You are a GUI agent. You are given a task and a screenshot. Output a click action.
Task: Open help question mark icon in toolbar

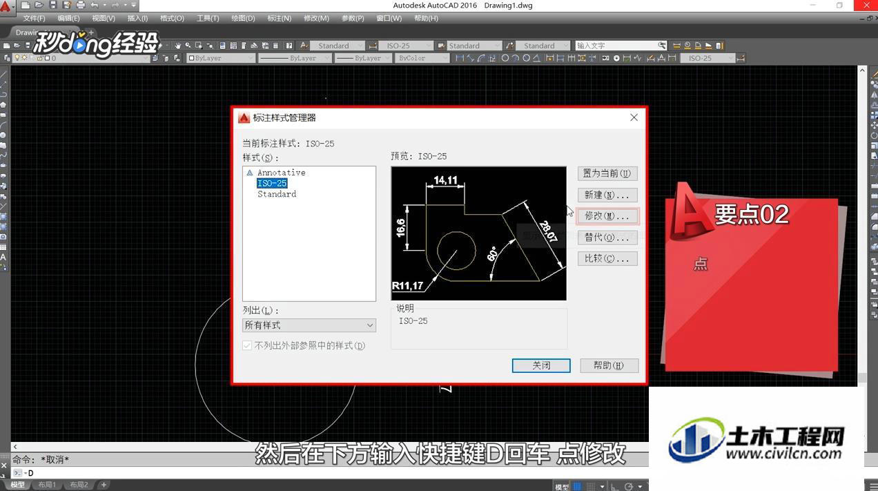[x=289, y=46]
